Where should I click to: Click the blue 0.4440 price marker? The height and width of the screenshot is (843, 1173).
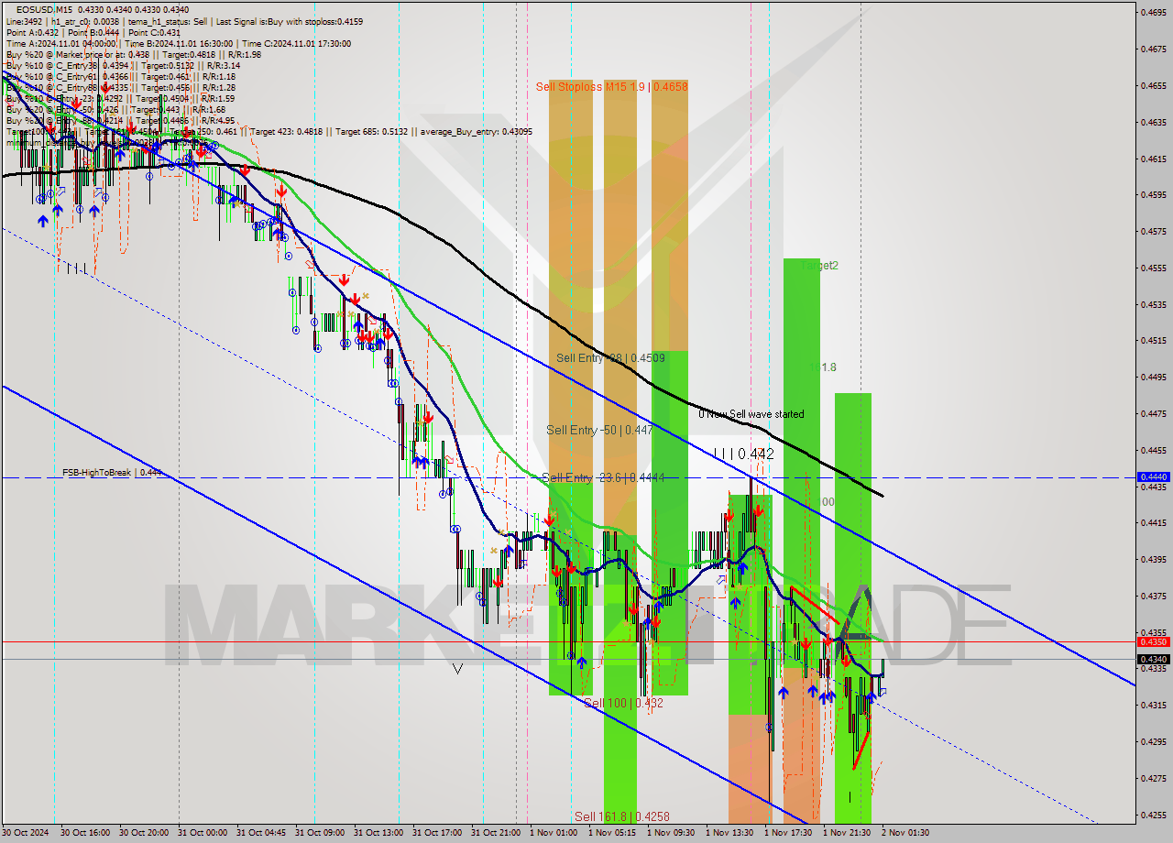pyautogui.click(x=1152, y=476)
